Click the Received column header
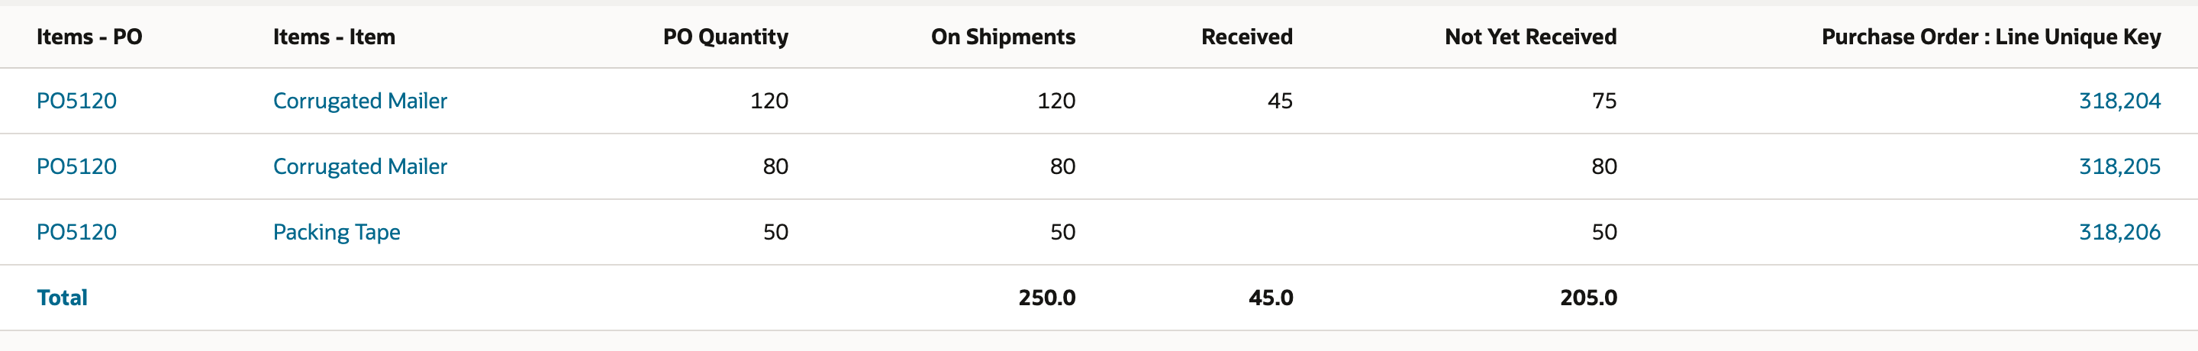 click(1246, 37)
